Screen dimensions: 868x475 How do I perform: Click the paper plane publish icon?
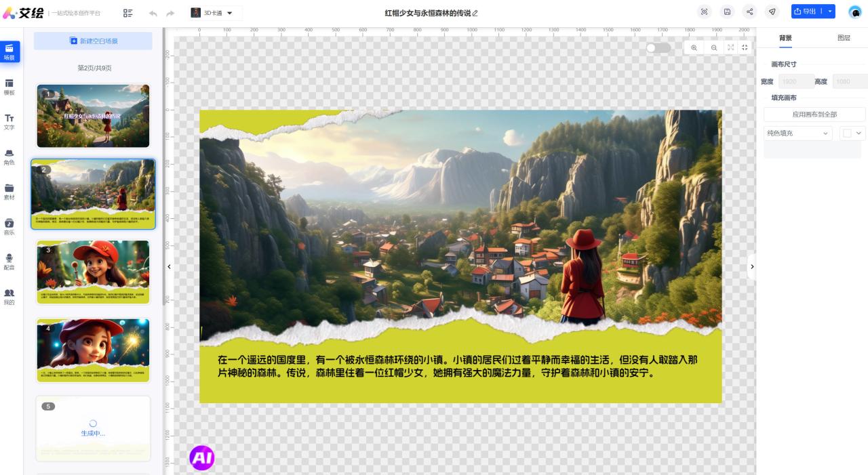point(772,12)
